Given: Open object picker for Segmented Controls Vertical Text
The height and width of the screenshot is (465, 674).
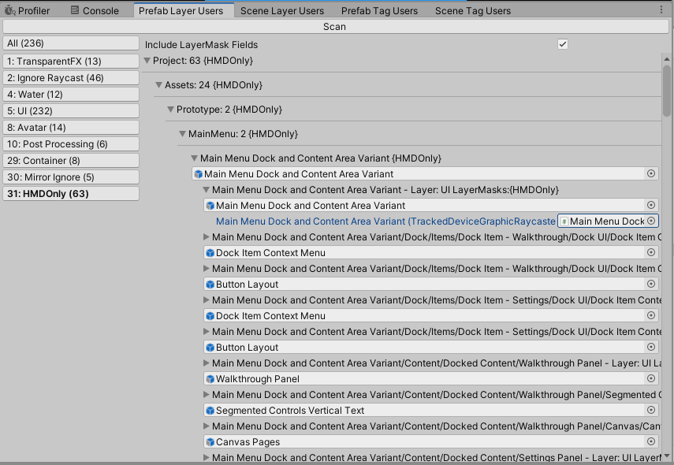Looking at the screenshot, I should pyautogui.click(x=651, y=410).
